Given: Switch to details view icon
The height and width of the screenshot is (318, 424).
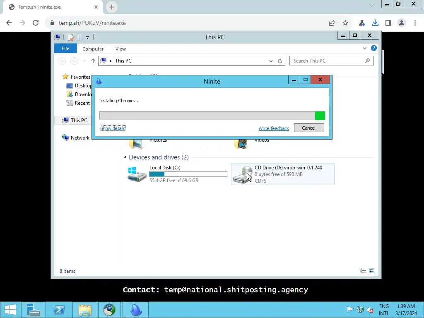Looking at the screenshot, I should (x=363, y=271).
